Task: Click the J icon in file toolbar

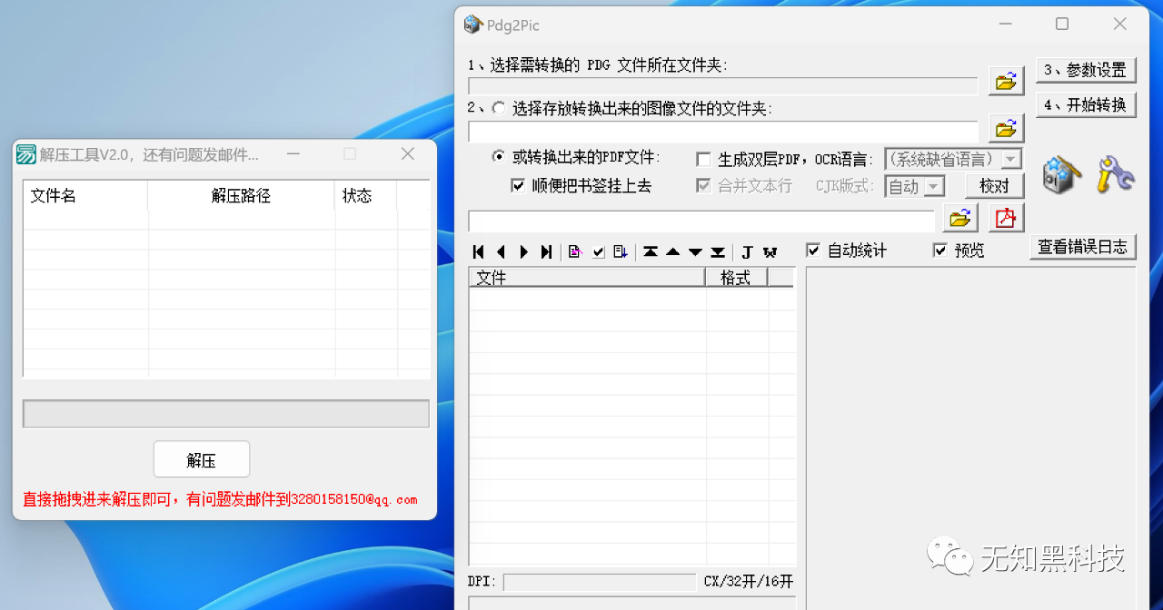Action: (747, 252)
